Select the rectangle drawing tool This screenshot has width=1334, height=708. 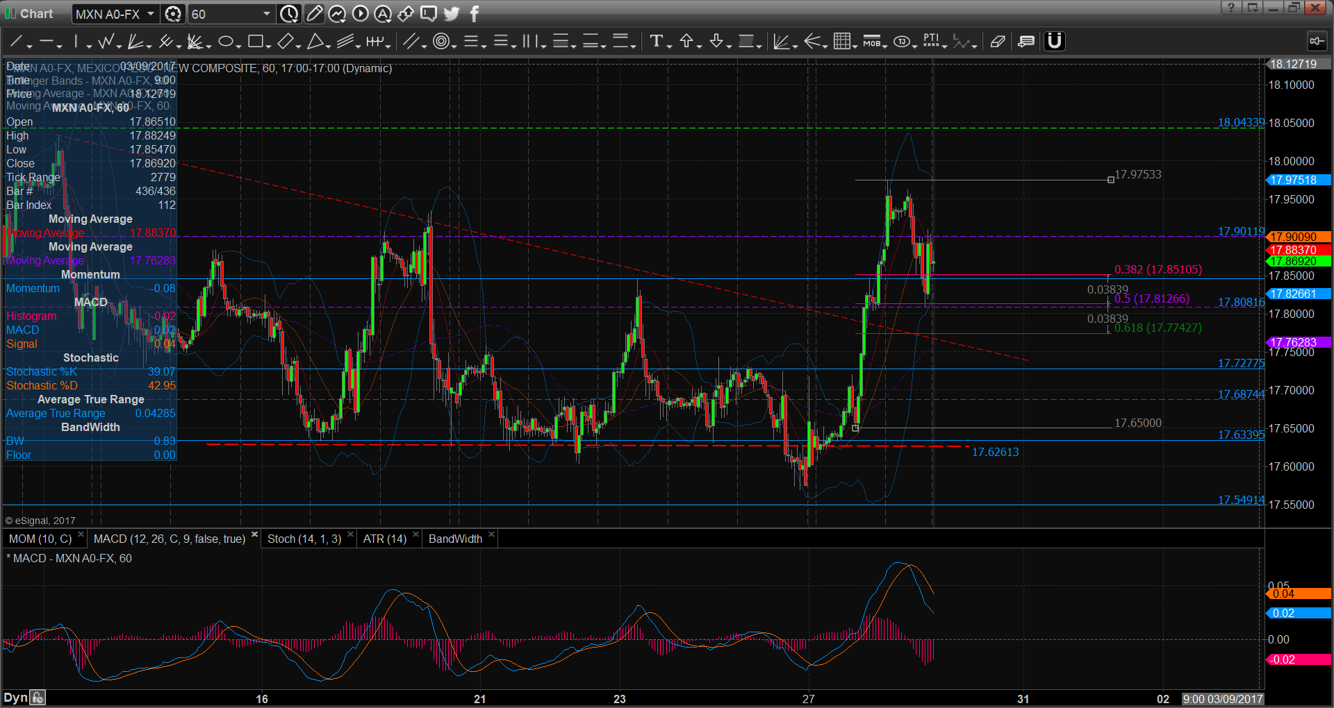coord(255,42)
